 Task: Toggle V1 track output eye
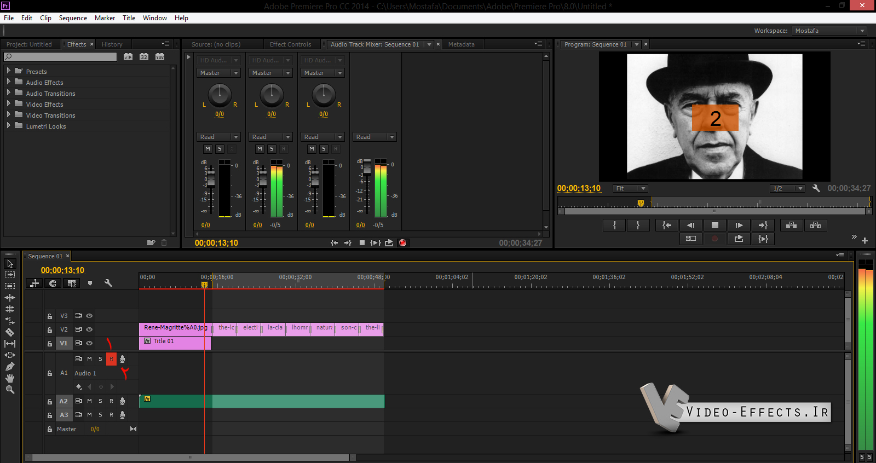[89, 343]
